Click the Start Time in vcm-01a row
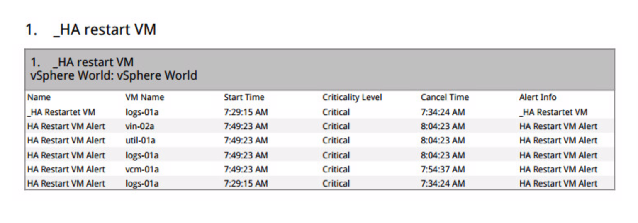 coord(246,170)
